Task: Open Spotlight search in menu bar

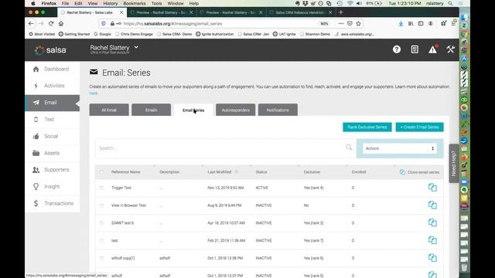Action: point(450,3)
